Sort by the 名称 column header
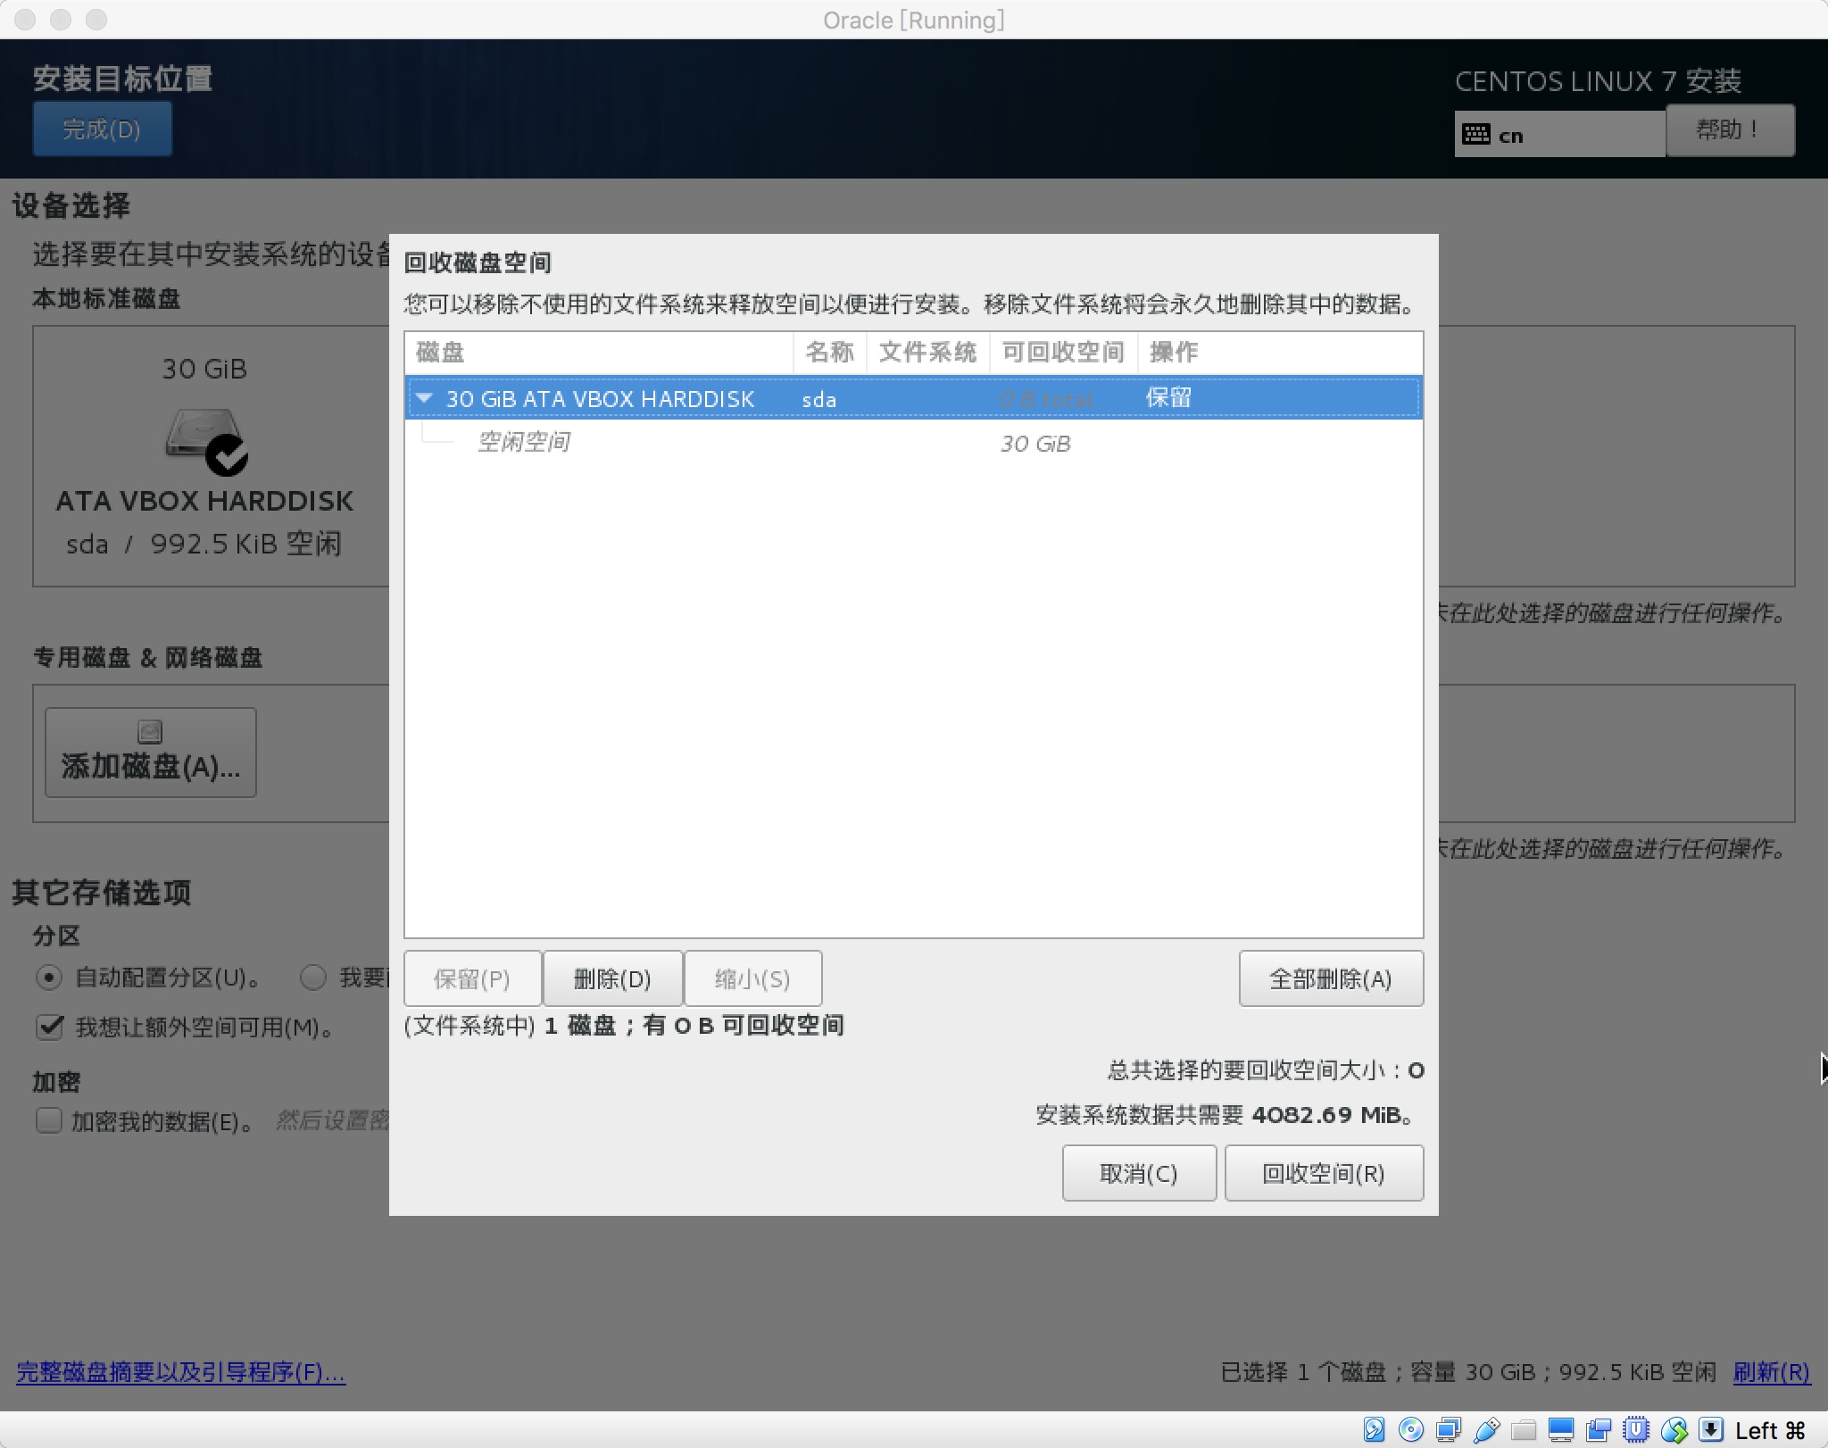This screenshot has width=1828, height=1448. pos(830,352)
